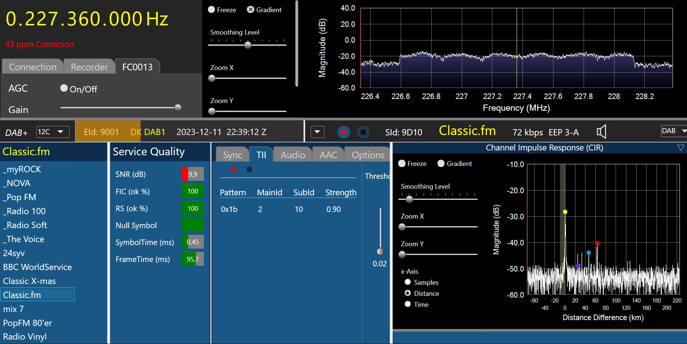This screenshot has width=687, height=344.
Task: Open the Options tab
Action: click(368, 155)
